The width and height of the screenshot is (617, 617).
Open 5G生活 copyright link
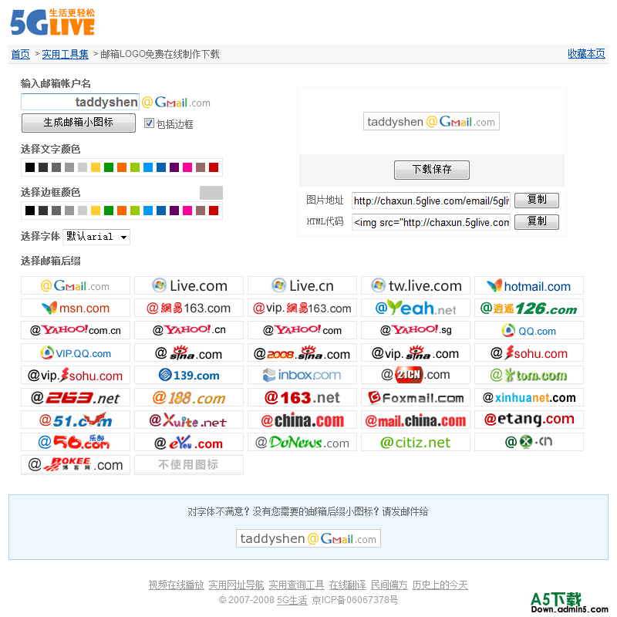tap(292, 600)
